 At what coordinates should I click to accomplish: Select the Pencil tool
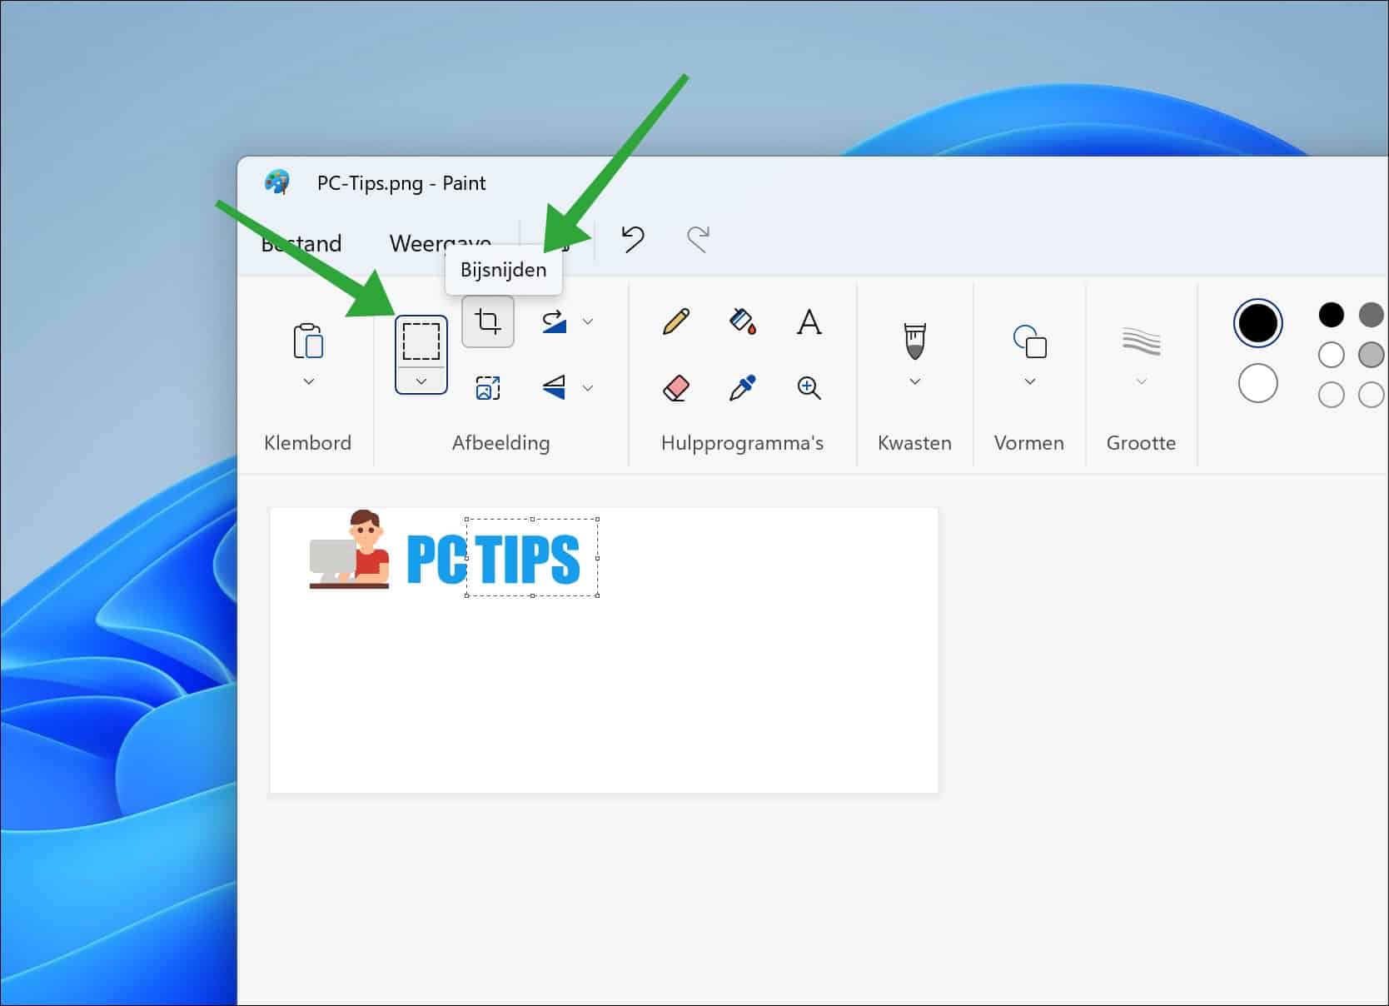tap(676, 322)
